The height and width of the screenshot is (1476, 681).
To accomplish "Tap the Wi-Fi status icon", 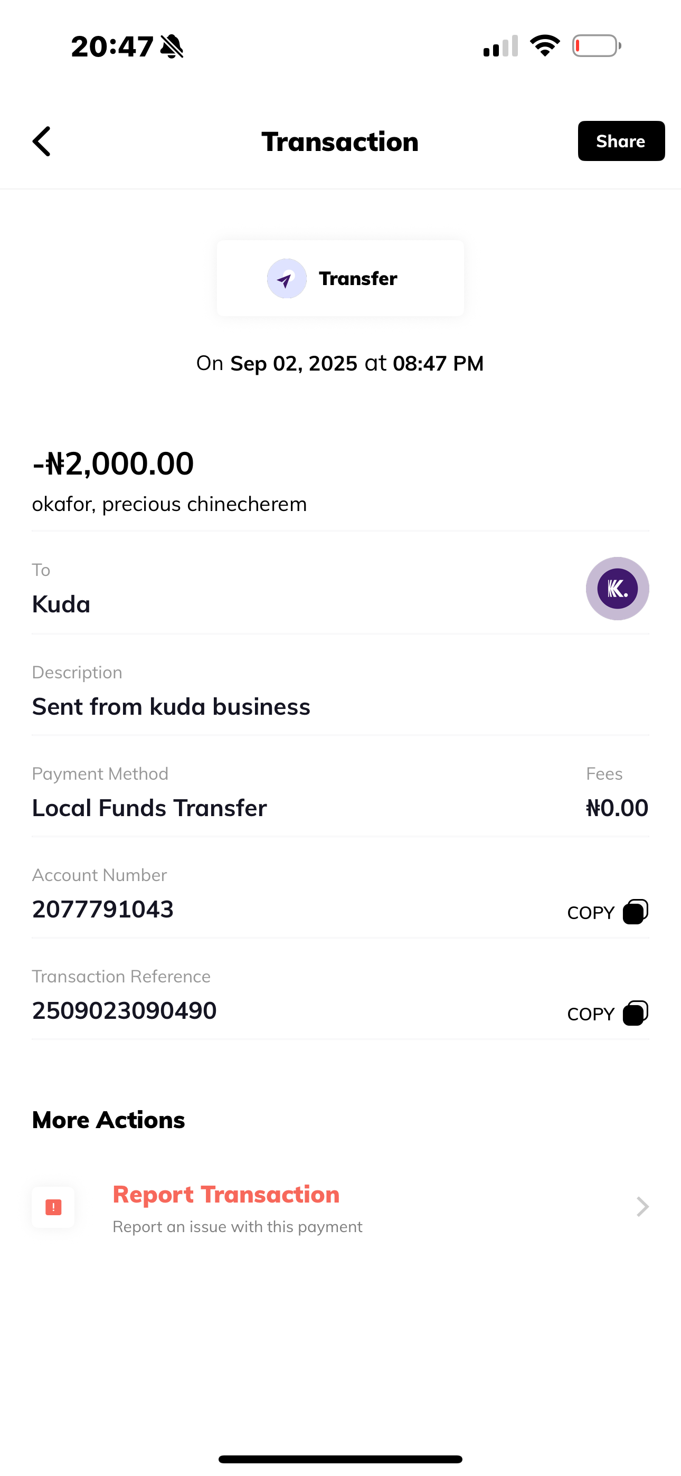I will coord(545,46).
